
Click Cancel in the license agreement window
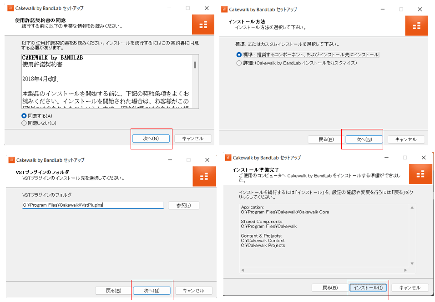(192, 139)
